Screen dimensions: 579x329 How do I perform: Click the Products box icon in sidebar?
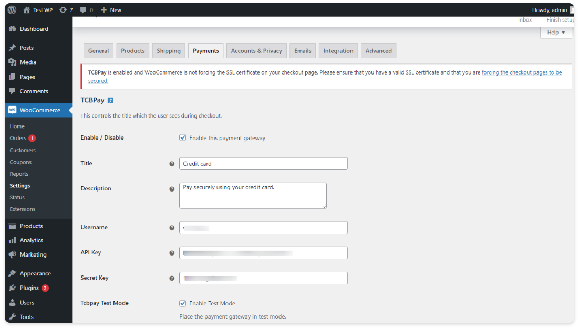click(13, 226)
